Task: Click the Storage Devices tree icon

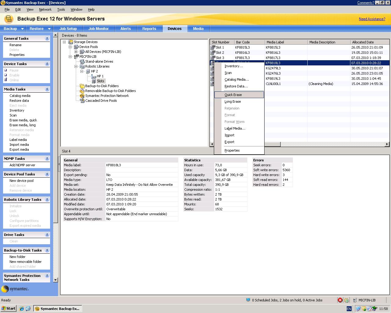Action: click(x=71, y=42)
